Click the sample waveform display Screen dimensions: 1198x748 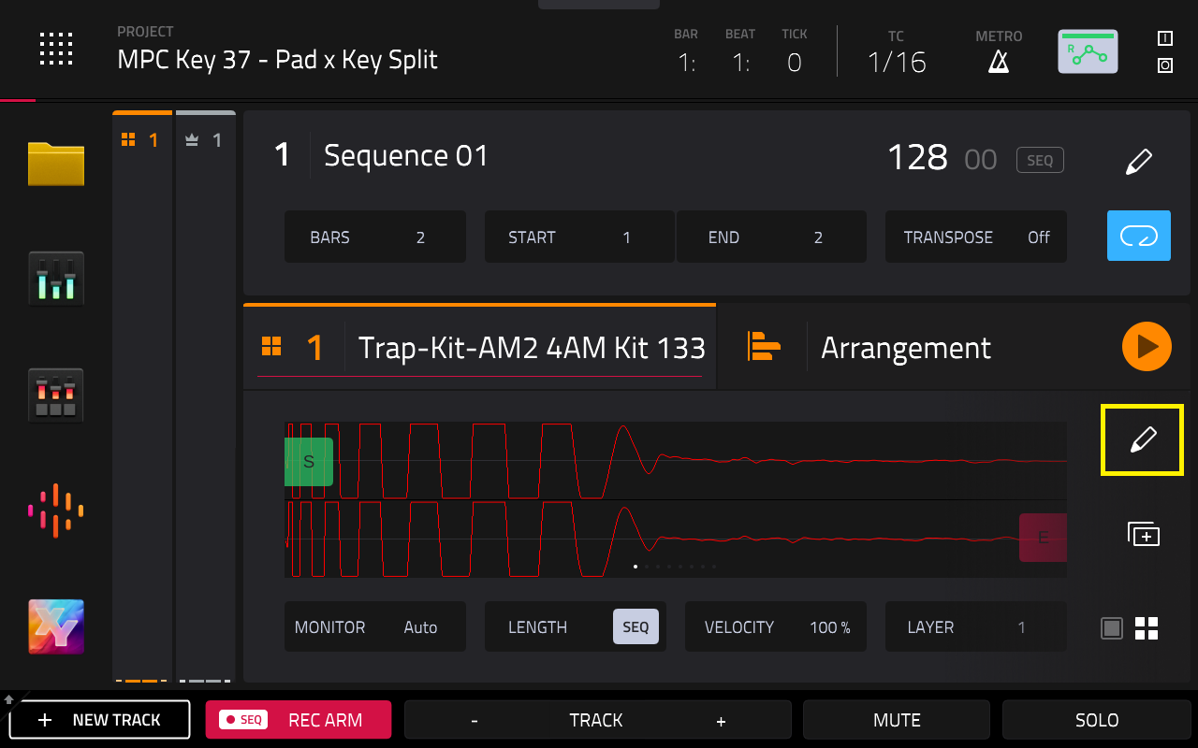click(676, 499)
